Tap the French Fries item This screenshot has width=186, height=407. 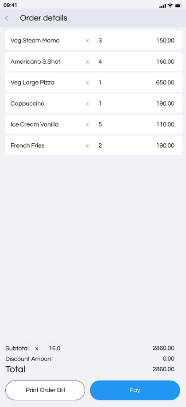93,146
